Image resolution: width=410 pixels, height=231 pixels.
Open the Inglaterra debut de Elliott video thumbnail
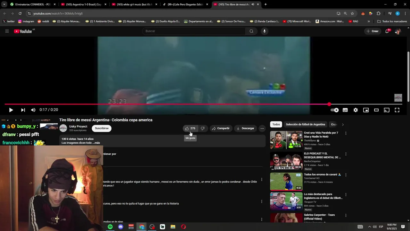click(286, 201)
